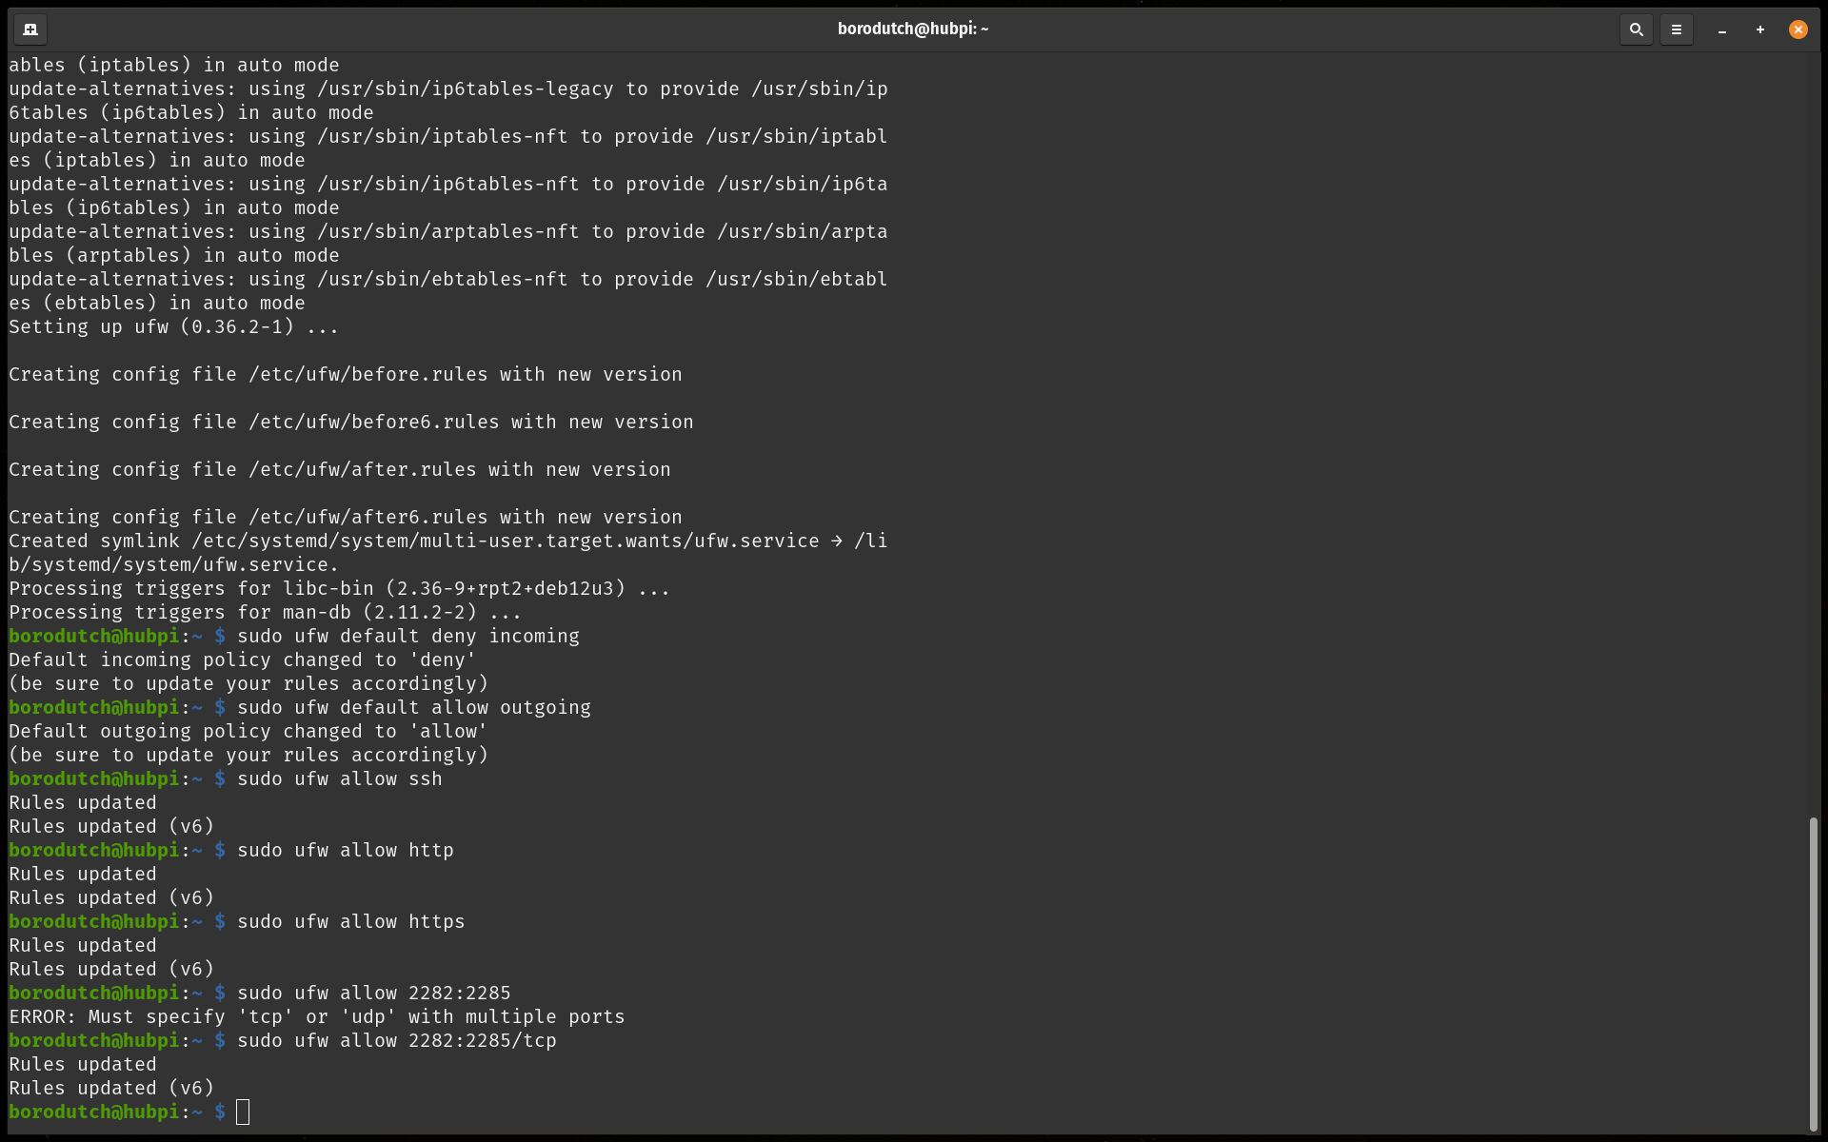
Task: Click the search icon in terminal
Action: coord(1635,29)
